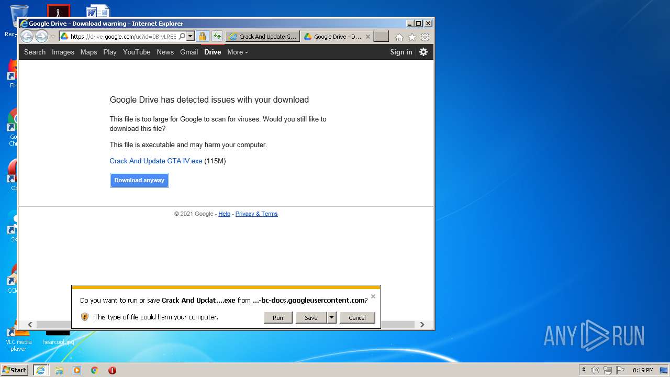Select the Word document desktop icon
Screen dimensions: 670x377
(x=98, y=12)
